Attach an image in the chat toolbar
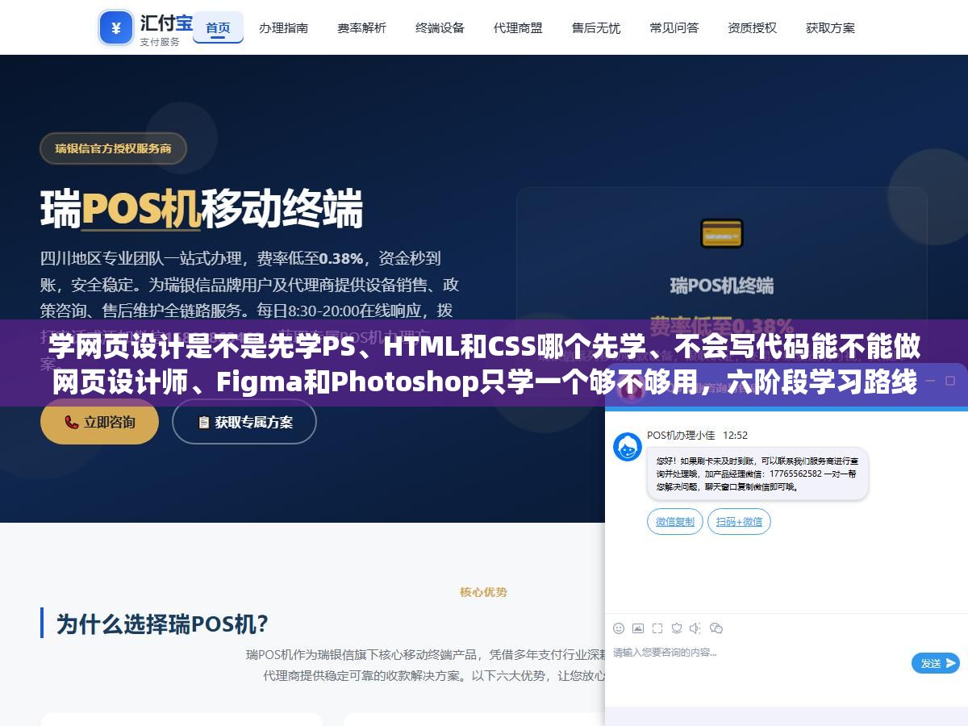 [638, 628]
